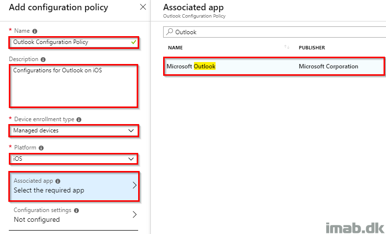Select the Microsoft Outlook app row
The width and height of the screenshot is (386, 234).
(274, 66)
